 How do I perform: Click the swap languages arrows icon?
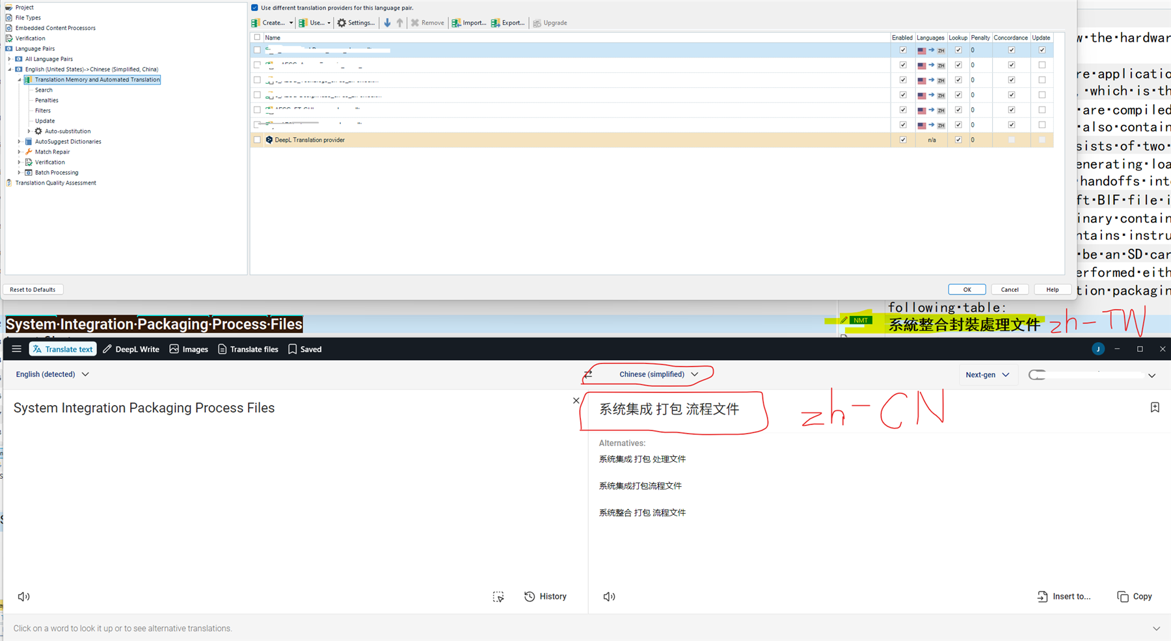tap(588, 374)
